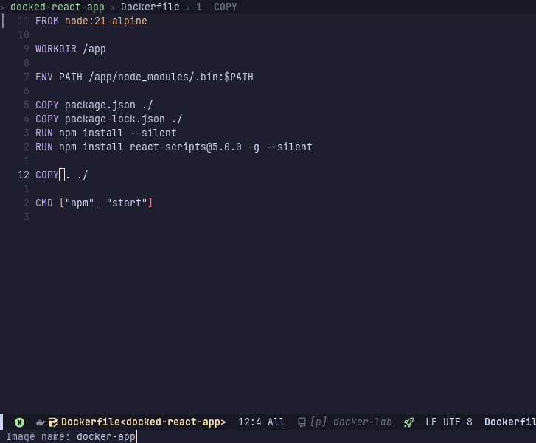Image resolution: width=536 pixels, height=443 pixels.
Task: Click the file modified icon in statusline
Action: (53, 422)
